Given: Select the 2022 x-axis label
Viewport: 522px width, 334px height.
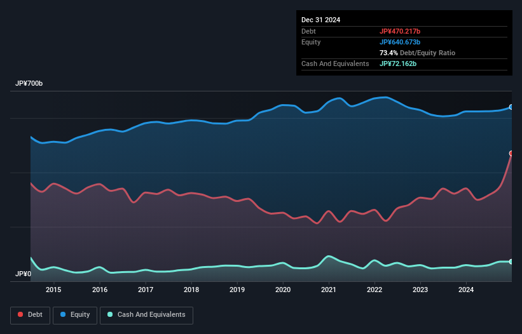Looking at the screenshot, I should click(x=374, y=290).
